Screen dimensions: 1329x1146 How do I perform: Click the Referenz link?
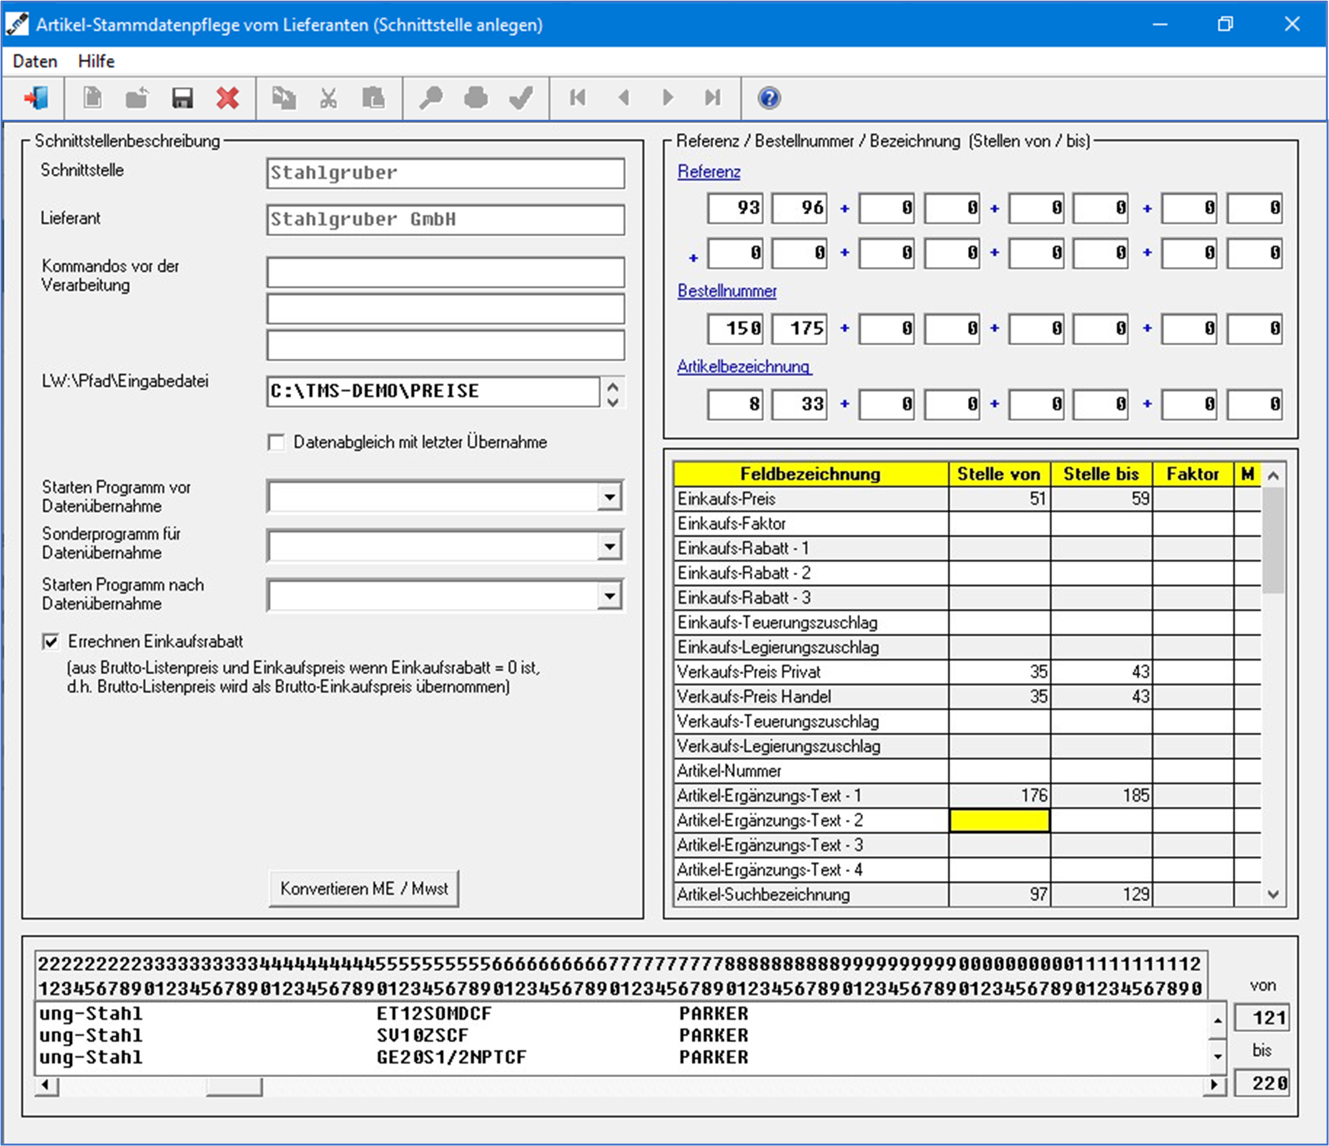click(709, 172)
